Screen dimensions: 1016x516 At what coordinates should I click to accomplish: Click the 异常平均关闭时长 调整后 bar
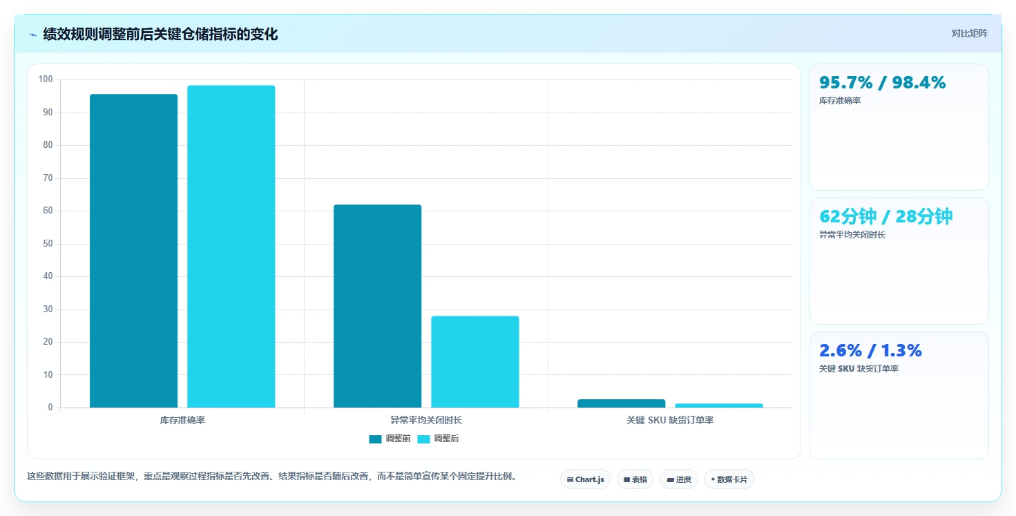475,362
